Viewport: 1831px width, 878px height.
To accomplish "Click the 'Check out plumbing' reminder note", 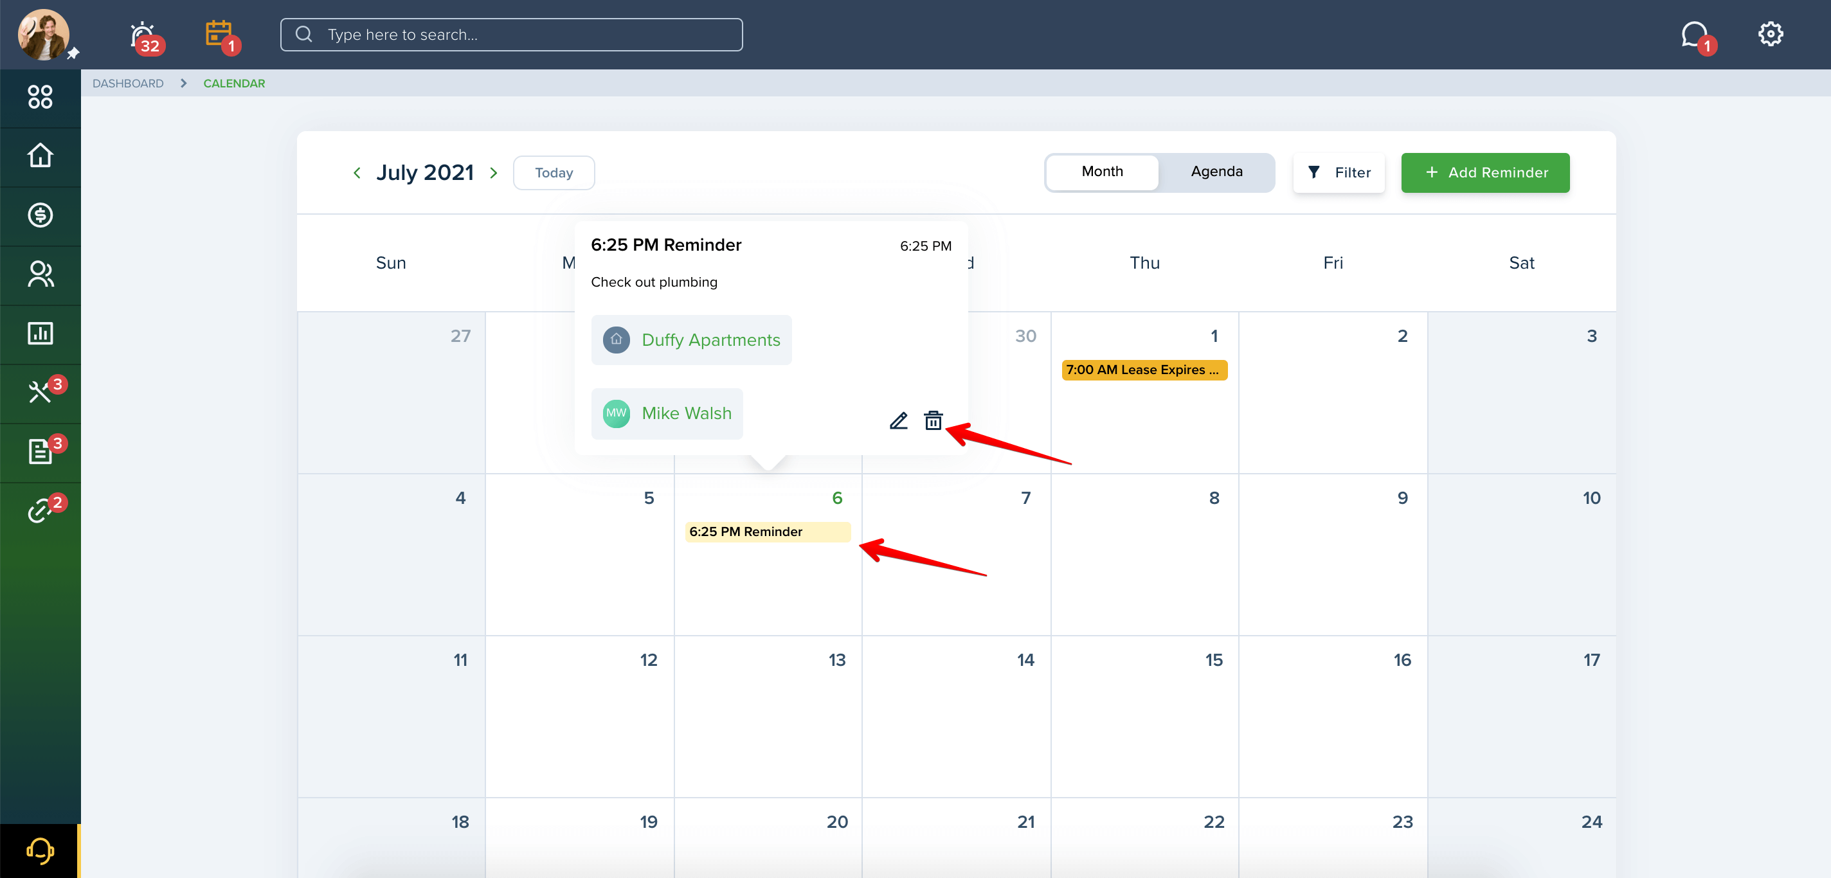I will click(x=654, y=282).
